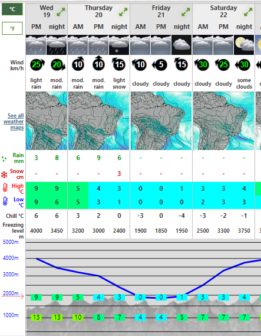Open See all weather maps link
Viewport: 261px width, 336px height.
pos(14,122)
